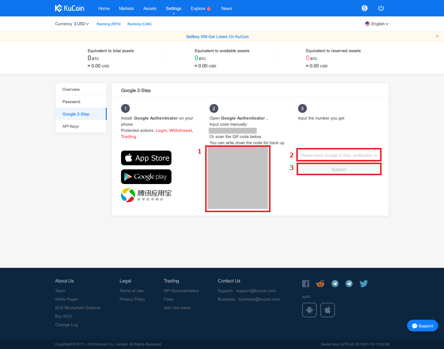Open KCS Blockchain Explorer link
This screenshot has width=444, height=349.
78,308
